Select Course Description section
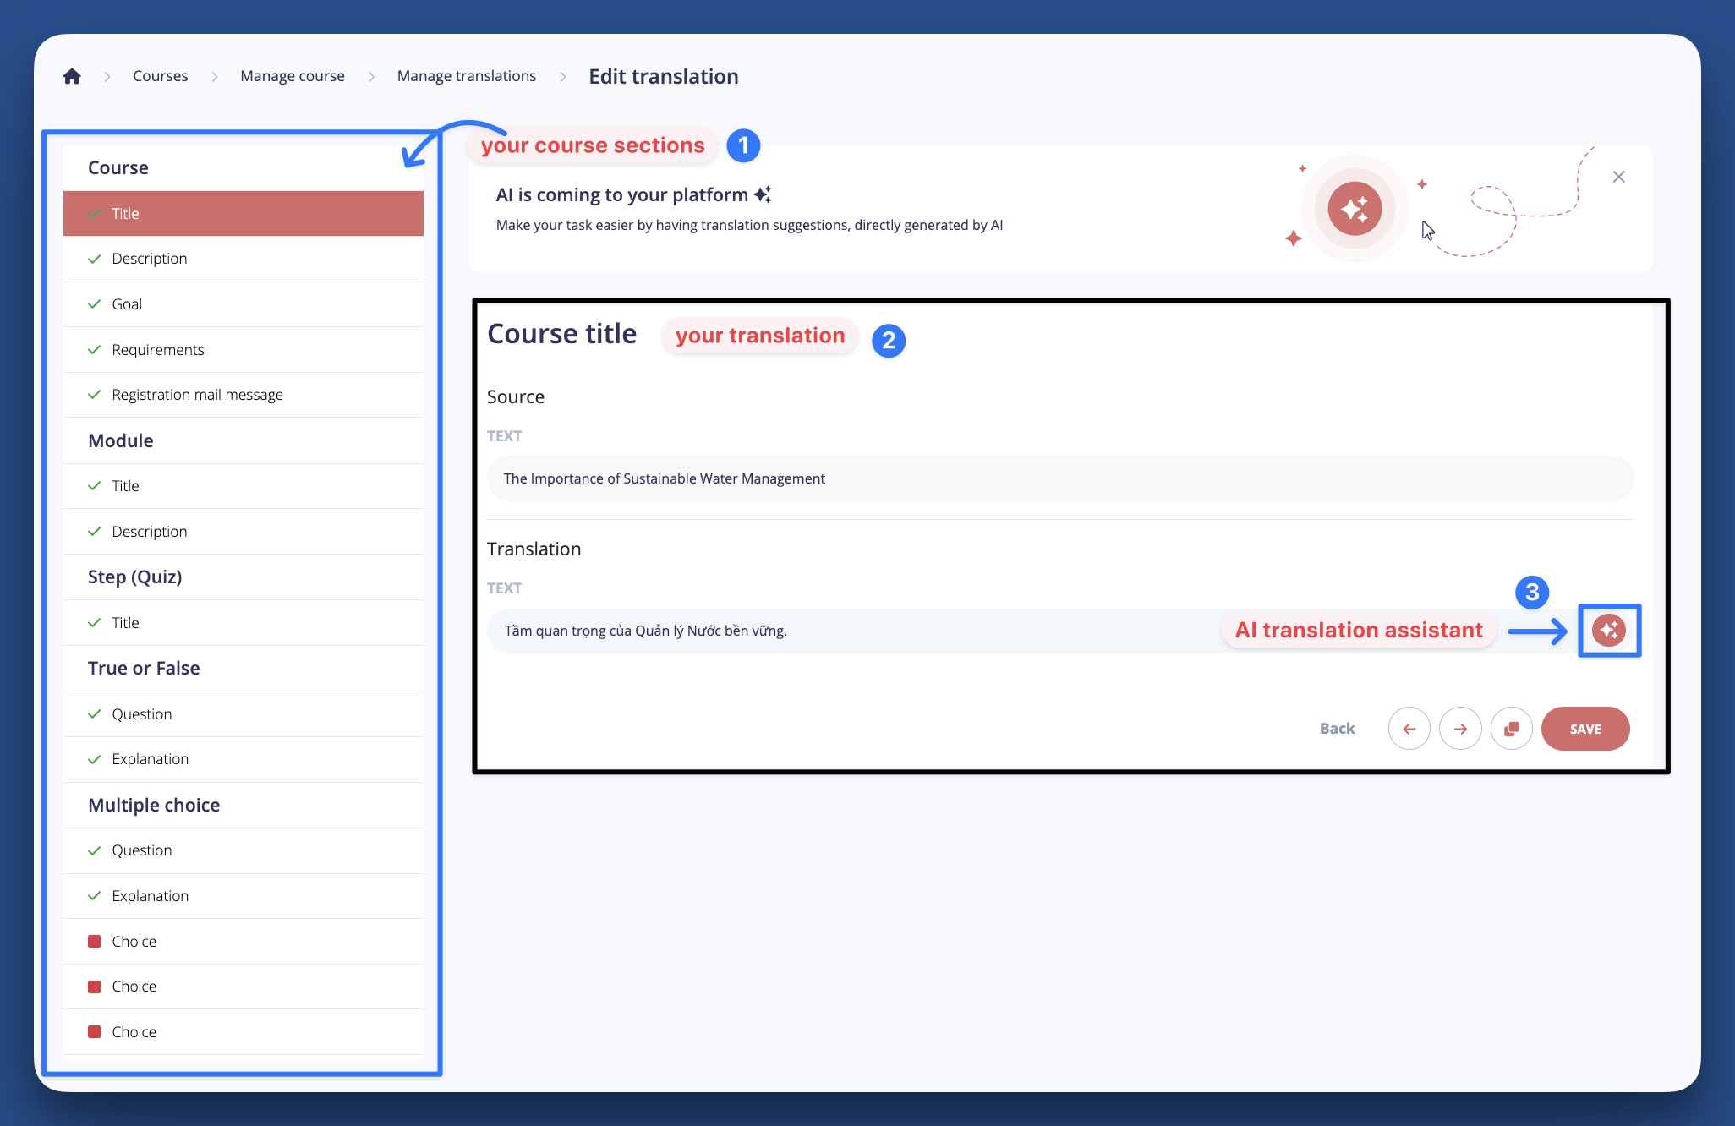 (x=150, y=259)
